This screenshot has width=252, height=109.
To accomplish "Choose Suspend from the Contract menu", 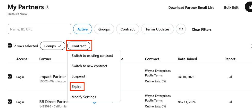I will click(78, 76).
